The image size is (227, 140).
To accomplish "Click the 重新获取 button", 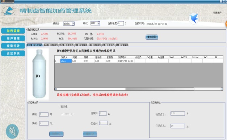I will point(152,37).
